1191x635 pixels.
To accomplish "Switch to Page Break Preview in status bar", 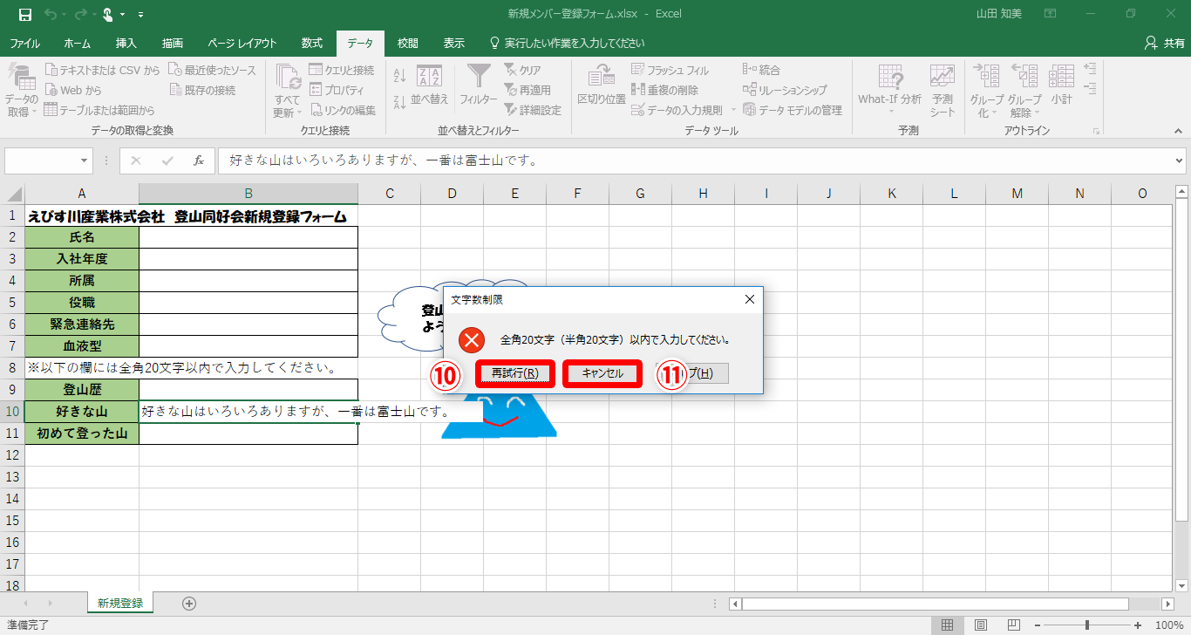I will click(1016, 625).
